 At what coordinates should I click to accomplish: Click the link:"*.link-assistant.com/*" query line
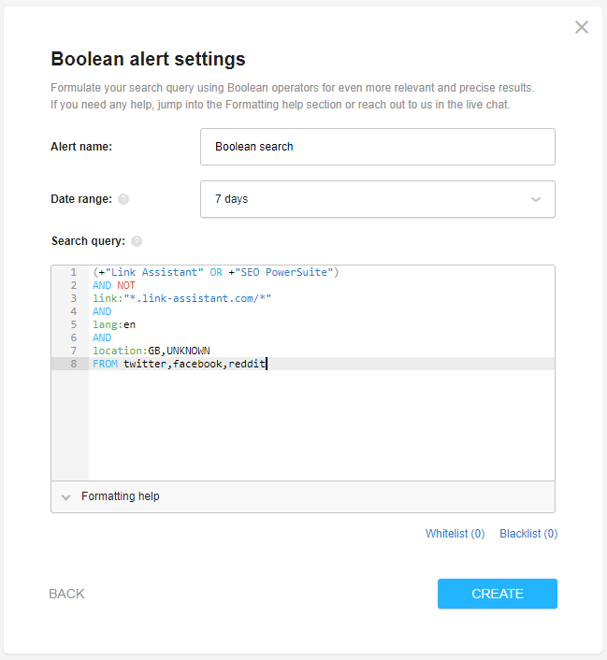(181, 298)
